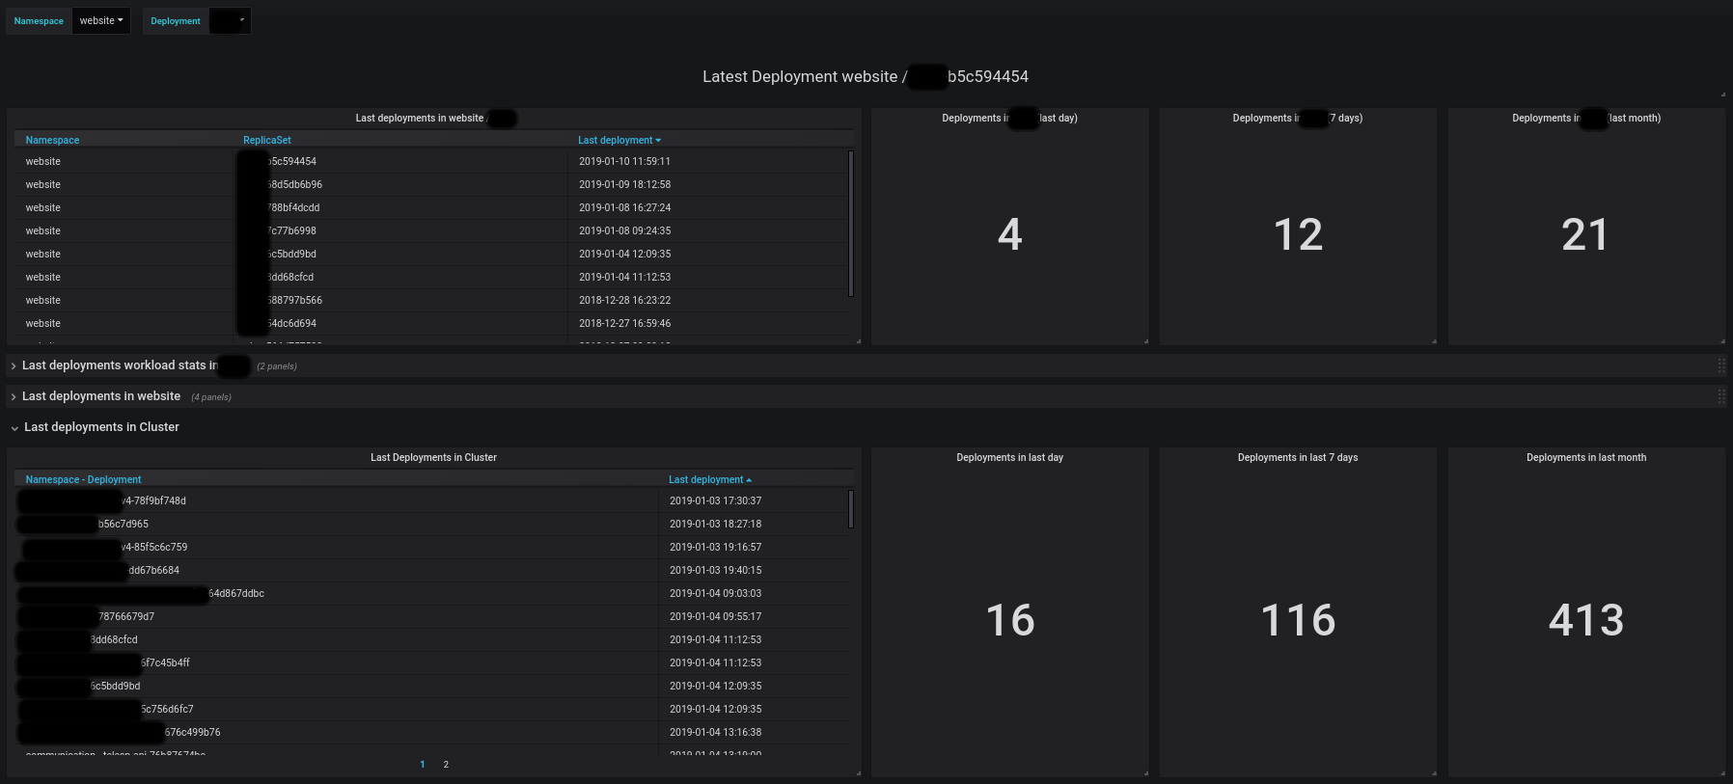The image size is (1733, 784).
Task: Select the timestamp 2019-01-03 17:30:37
Action: coord(716,501)
